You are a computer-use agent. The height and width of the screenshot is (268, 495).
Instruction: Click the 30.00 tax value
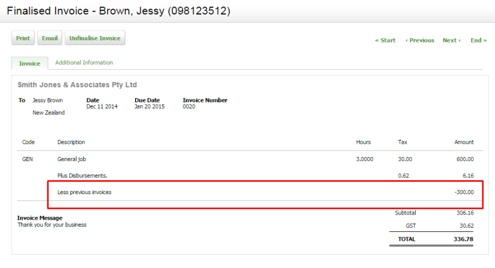coord(405,159)
